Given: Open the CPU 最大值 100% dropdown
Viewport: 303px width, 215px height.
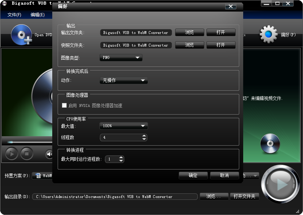Looking at the screenshot, I should 124,126.
